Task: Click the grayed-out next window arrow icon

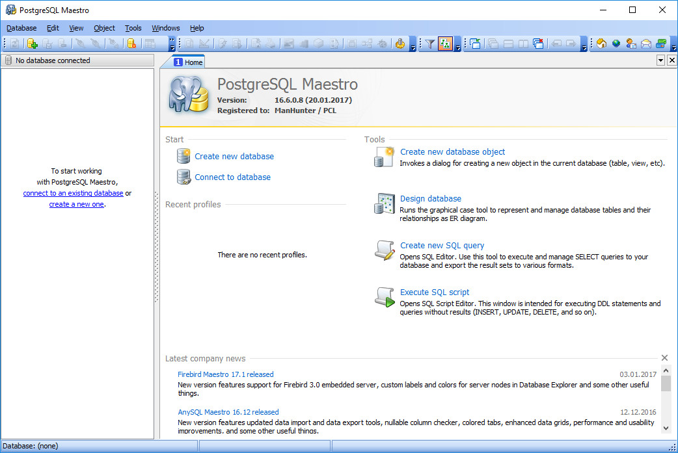Action: click(x=571, y=44)
